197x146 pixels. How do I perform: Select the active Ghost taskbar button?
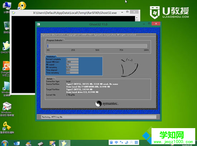(x=64, y=143)
